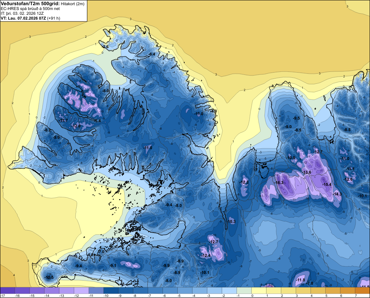Image resolution: width=370 pixels, height=298 pixels.
Task: Click the -9.5 temperature value on the map
Action: click(296, 118)
